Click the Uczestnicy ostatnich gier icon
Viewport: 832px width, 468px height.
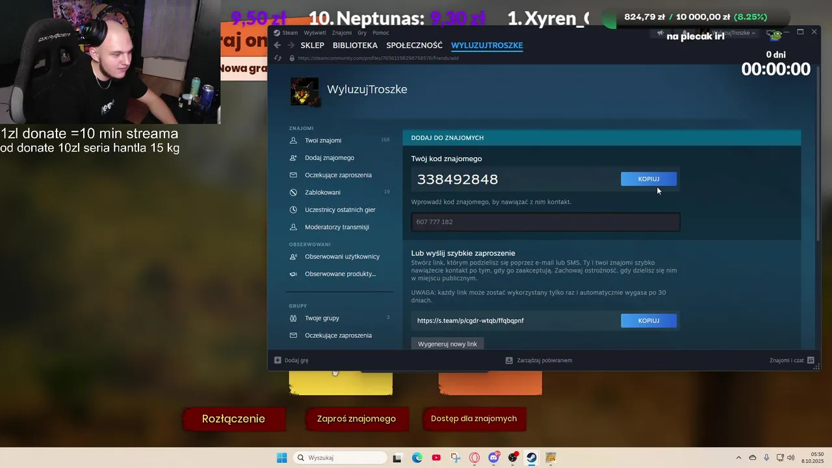coord(293,210)
